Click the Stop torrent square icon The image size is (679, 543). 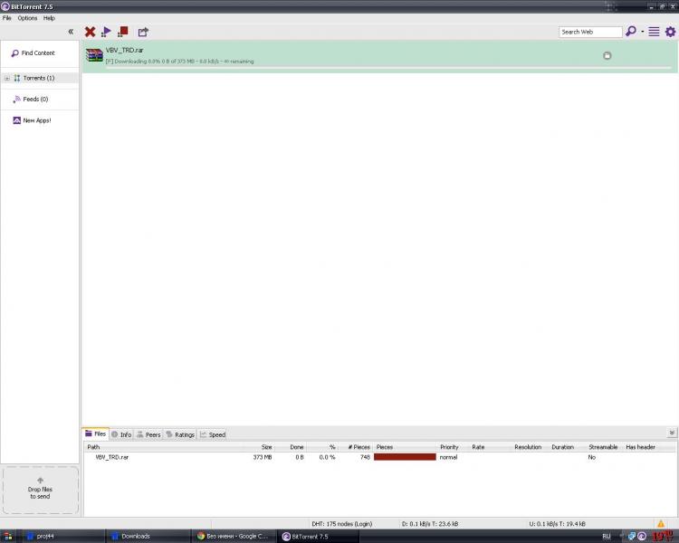pyautogui.click(x=123, y=32)
